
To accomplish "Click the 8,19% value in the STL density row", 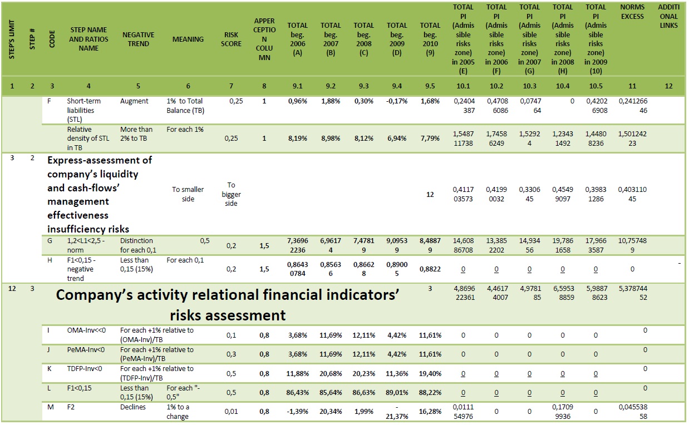I will [298, 138].
